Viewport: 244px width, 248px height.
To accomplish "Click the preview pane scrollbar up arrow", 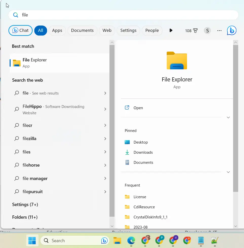I will [235, 42].
